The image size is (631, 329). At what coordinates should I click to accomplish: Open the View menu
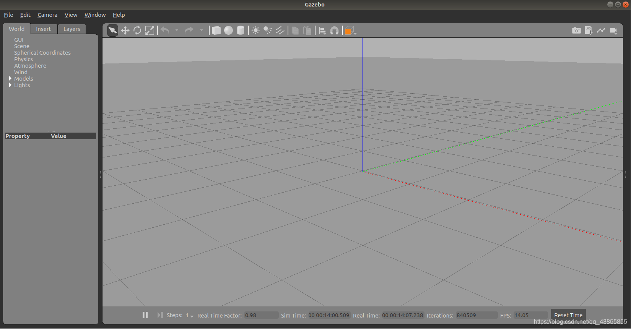point(71,15)
